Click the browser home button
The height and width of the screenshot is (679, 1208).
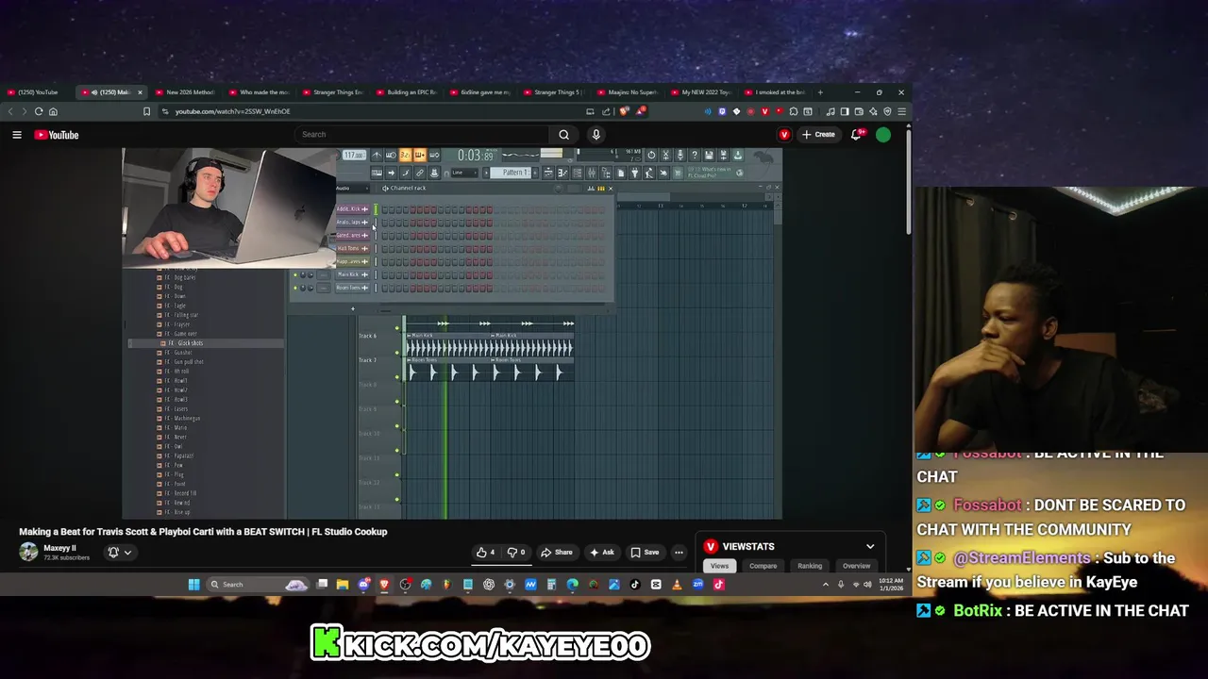click(53, 111)
